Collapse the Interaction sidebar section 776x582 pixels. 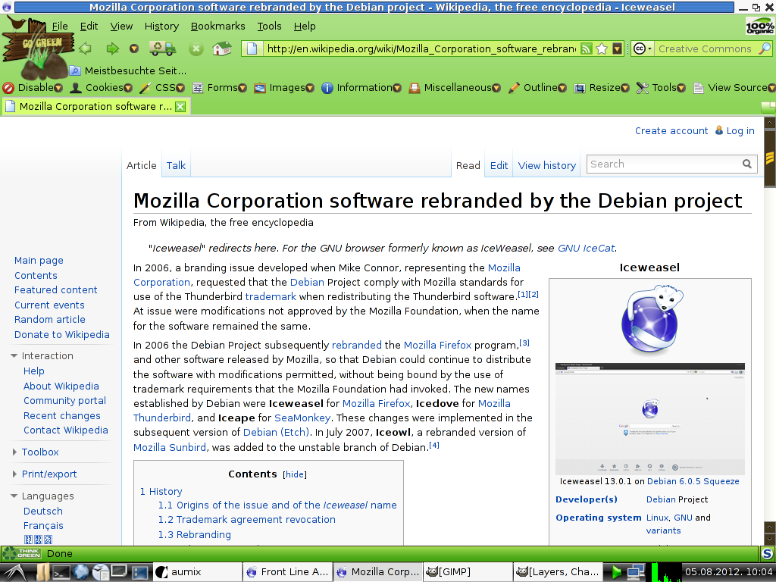coord(14,356)
